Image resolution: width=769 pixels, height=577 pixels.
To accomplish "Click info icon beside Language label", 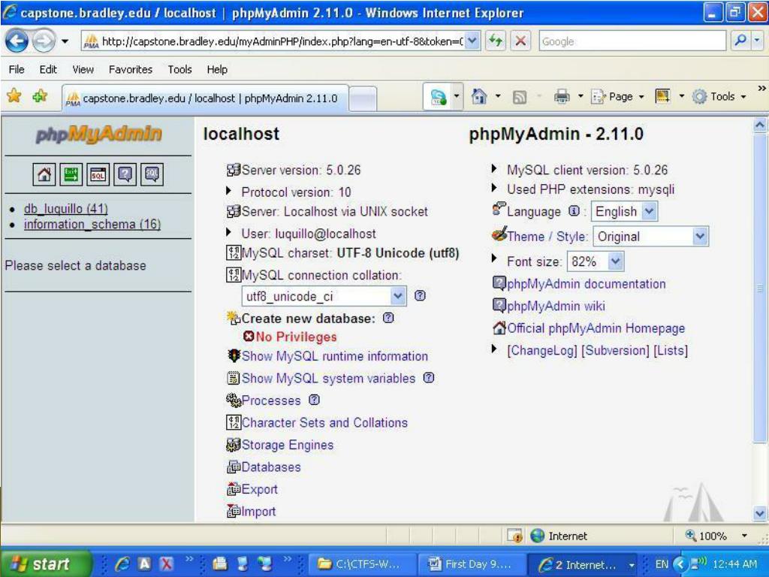I will coord(574,210).
